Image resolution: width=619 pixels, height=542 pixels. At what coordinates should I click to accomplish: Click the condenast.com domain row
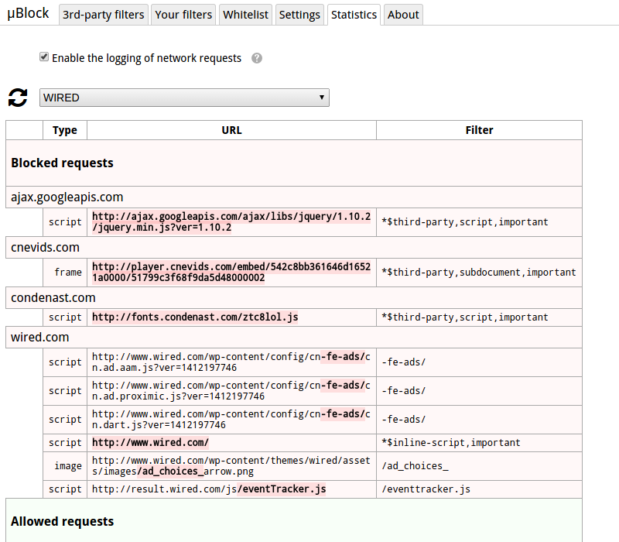pyautogui.click(x=294, y=297)
